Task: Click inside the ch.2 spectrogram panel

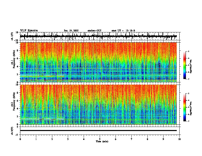Action: point(98,105)
